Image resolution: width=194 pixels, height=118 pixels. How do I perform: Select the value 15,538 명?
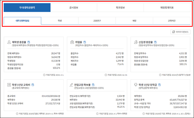click(56, 61)
